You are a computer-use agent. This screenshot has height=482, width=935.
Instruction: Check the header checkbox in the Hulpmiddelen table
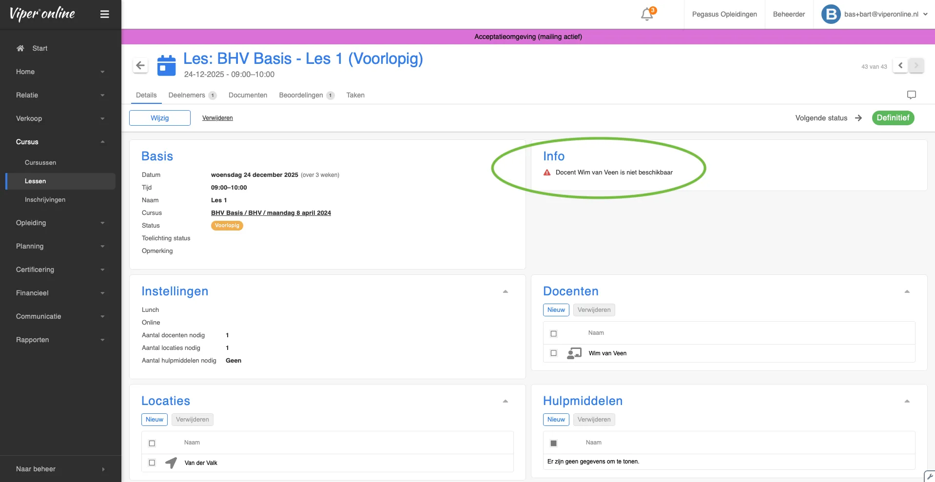pos(553,443)
